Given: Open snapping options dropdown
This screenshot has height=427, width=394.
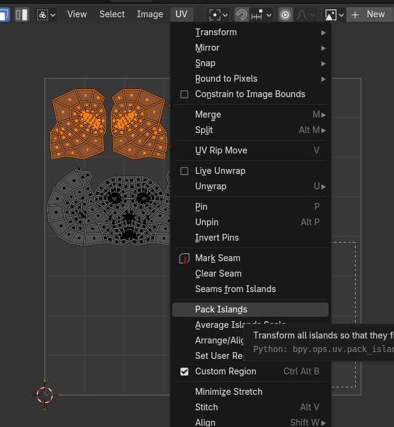Looking at the screenshot, I should [261, 15].
